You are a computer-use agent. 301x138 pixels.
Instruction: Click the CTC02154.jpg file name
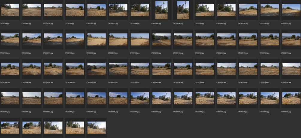click(178, 82)
